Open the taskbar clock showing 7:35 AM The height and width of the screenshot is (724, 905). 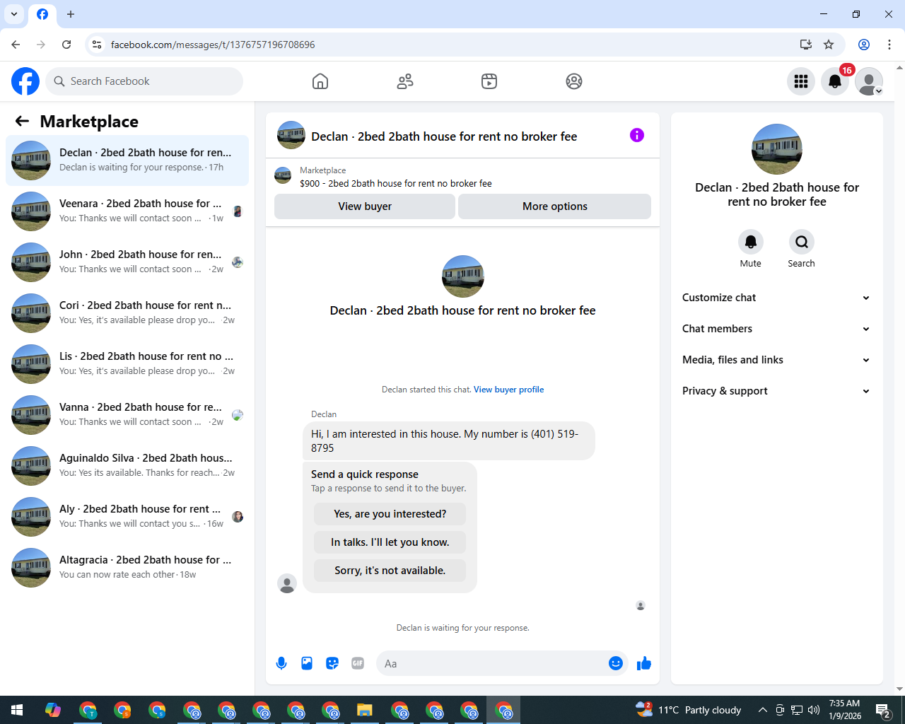coord(845,710)
